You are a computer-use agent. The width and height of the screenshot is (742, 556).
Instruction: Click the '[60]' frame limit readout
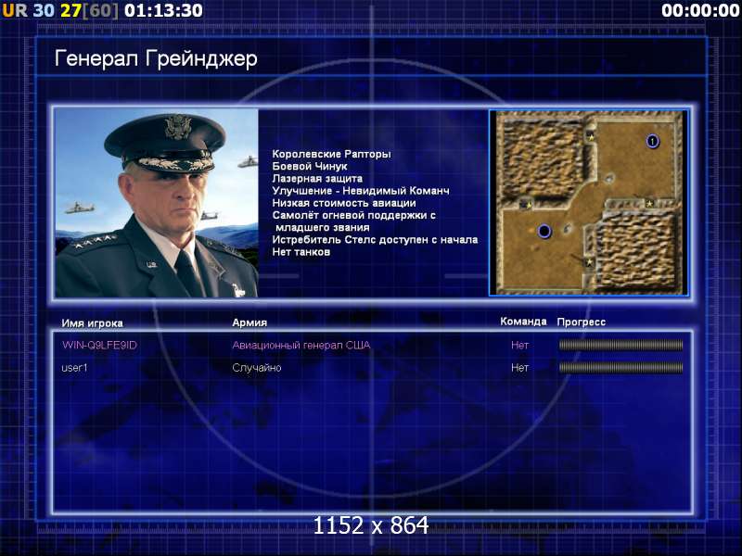pyautogui.click(x=100, y=10)
